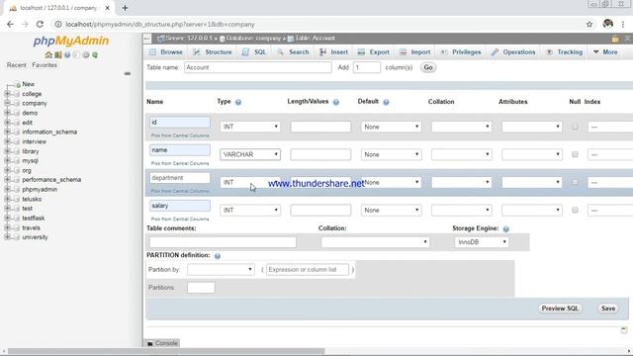
Task: Click the Save button
Action: 608,309
